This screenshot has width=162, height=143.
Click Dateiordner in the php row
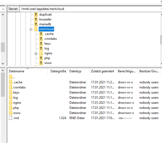78,108
